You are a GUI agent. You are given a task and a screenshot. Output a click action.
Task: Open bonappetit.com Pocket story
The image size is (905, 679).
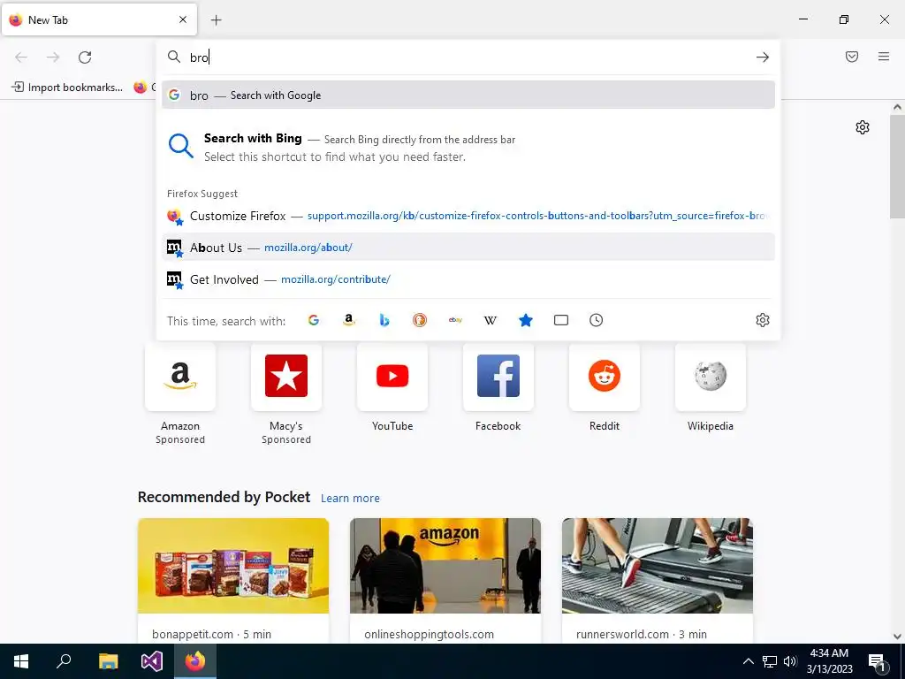[233, 581]
